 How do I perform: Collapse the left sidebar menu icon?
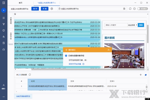(4, 3)
